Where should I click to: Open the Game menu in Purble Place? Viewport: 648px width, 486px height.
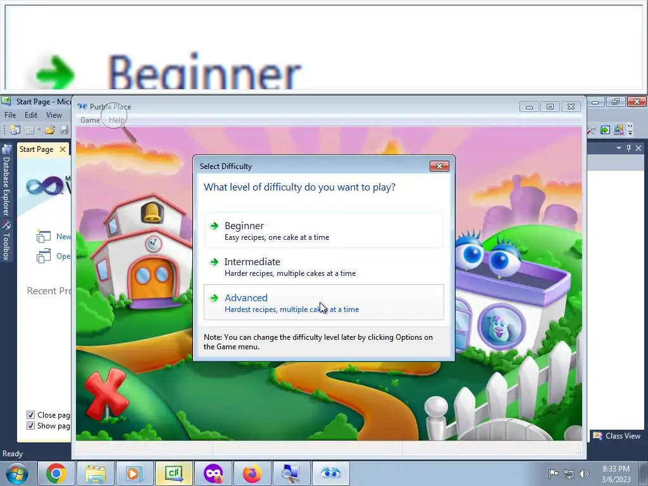pyautogui.click(x=90, y=120)
